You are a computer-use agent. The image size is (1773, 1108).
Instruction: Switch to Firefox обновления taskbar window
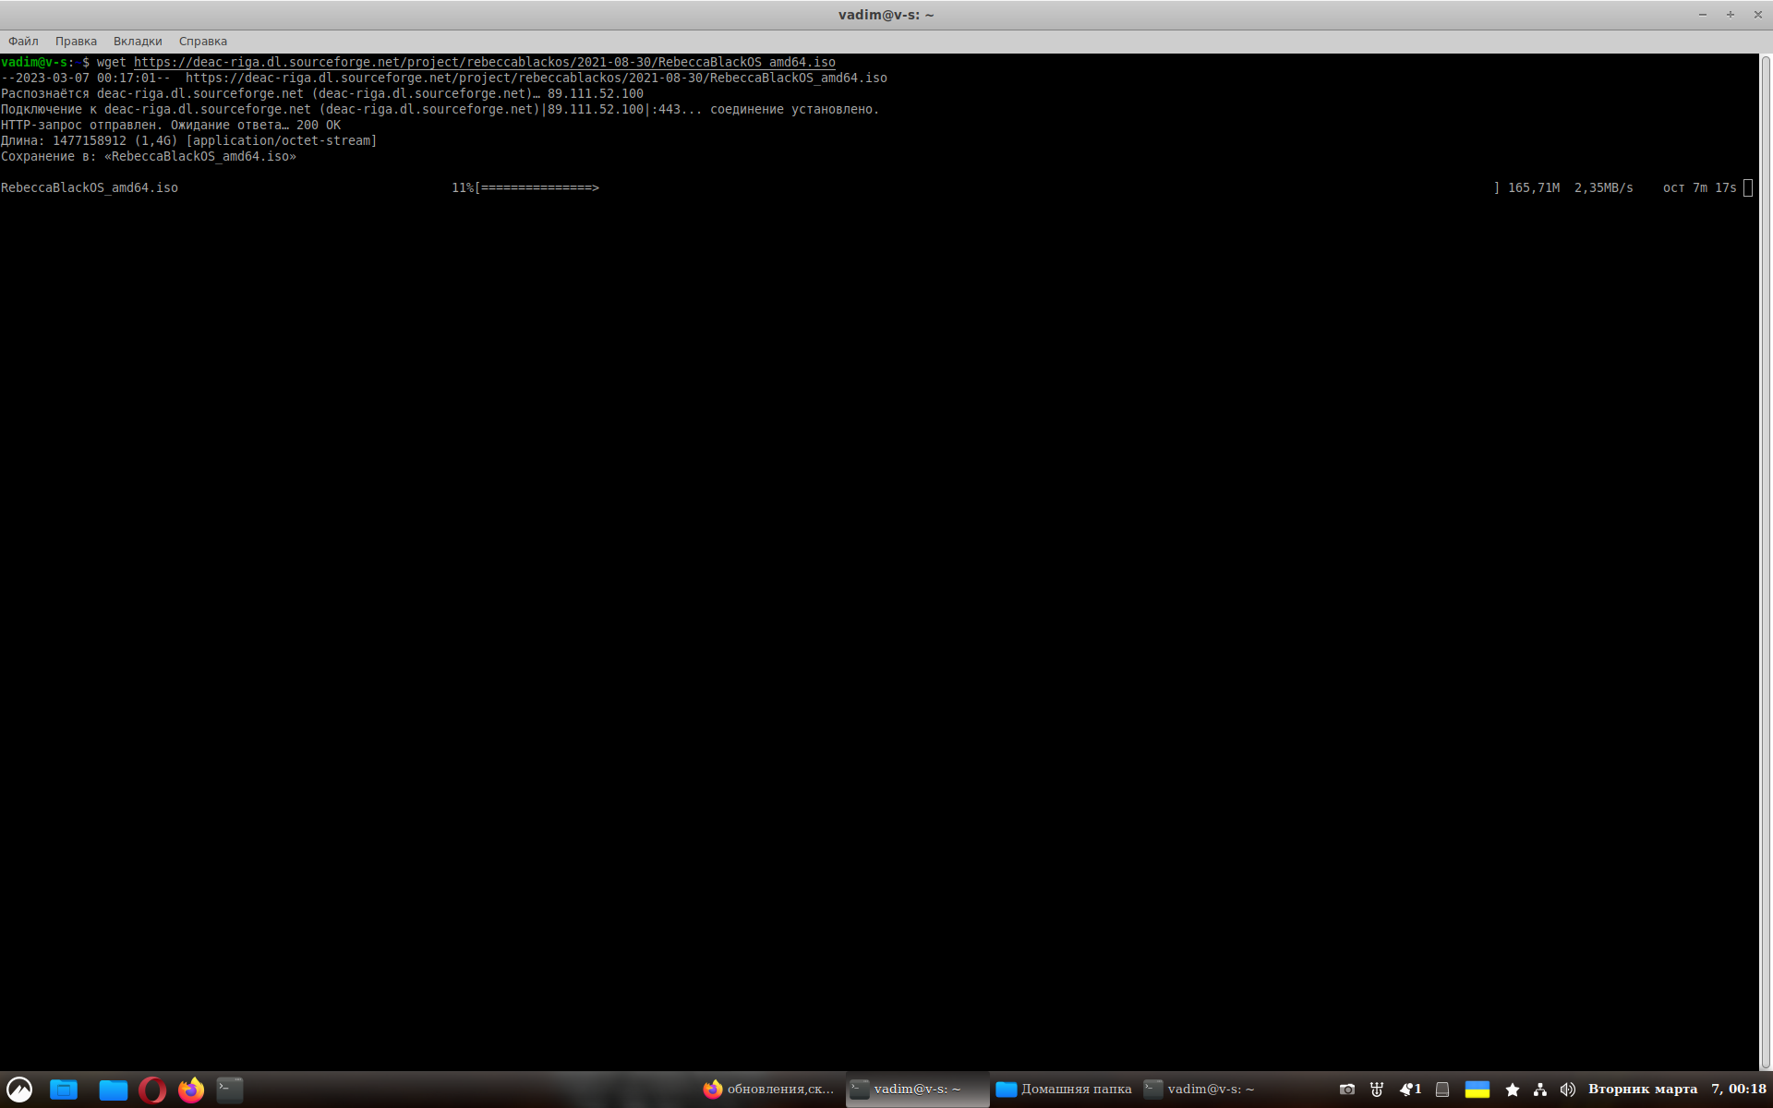768,1090
